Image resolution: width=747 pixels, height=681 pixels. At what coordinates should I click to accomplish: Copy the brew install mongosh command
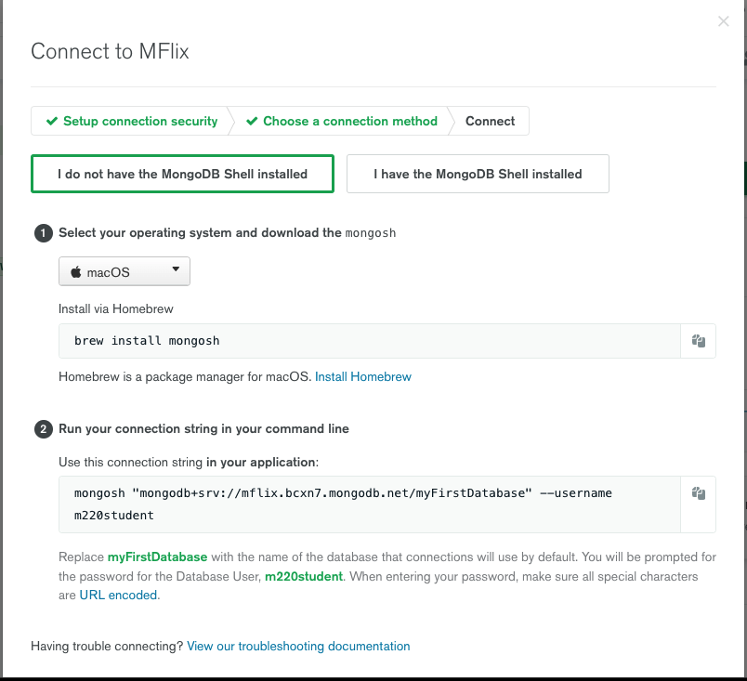699,341
